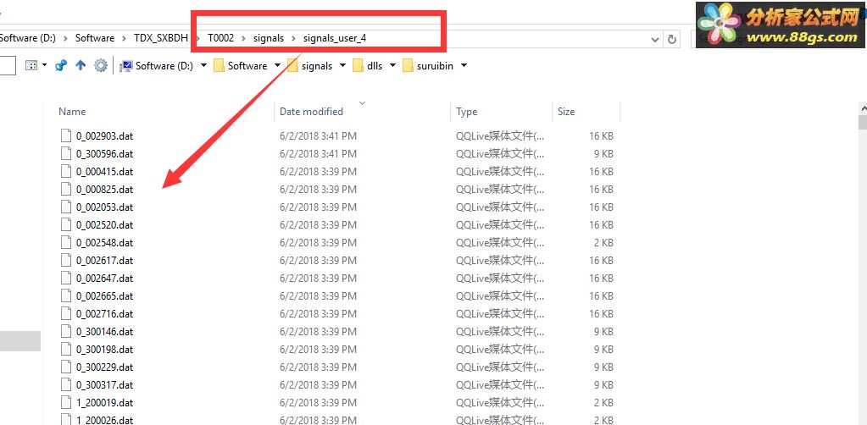The height and width of the screenshot is (425, 867).
Task: Click the refresh button next to the address bar
Action: coord(672,39)
